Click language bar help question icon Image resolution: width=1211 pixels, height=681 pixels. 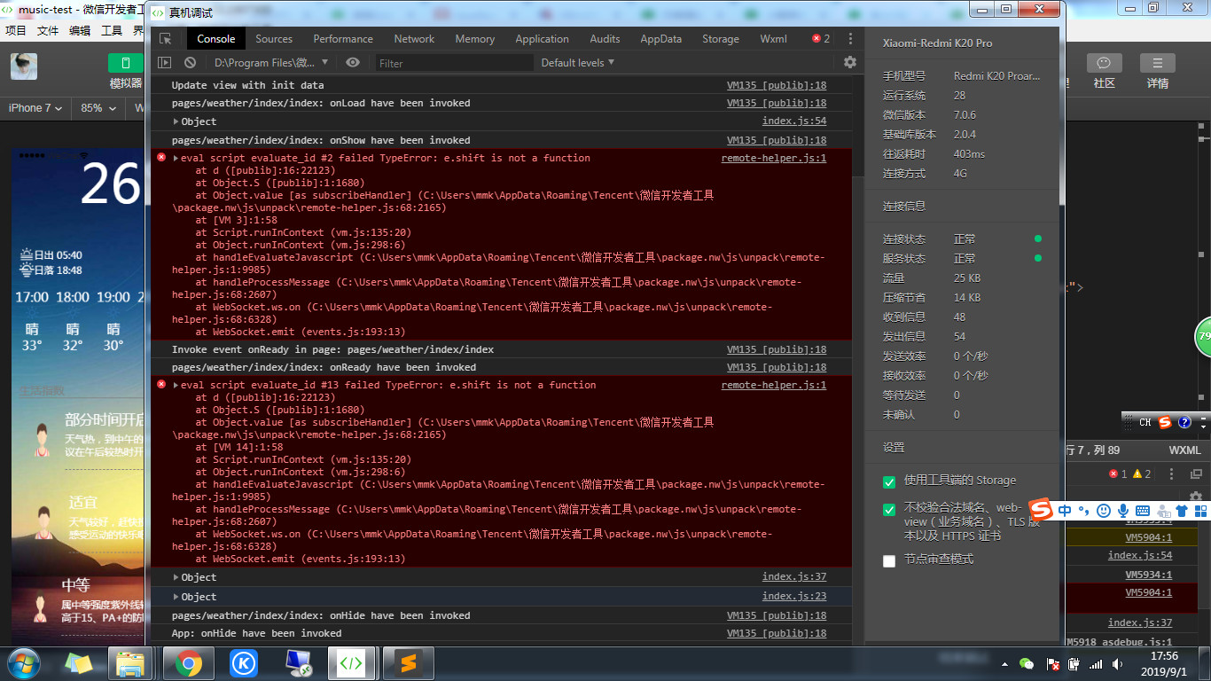click(1184, 422)
